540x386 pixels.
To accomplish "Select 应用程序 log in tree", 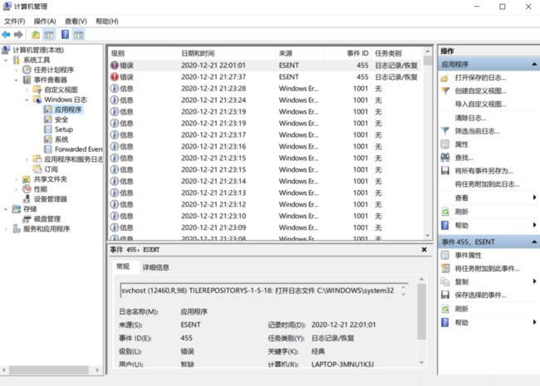I will pos(68,110).
